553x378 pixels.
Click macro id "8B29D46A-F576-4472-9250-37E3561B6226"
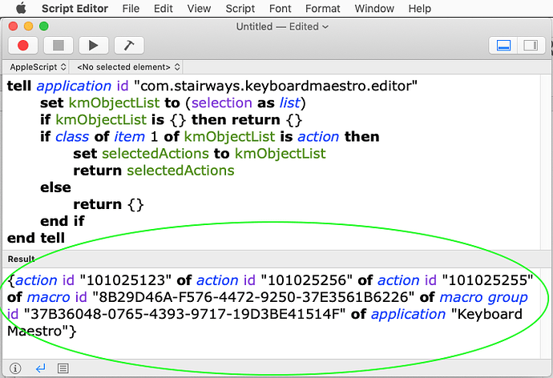point(253,297)
